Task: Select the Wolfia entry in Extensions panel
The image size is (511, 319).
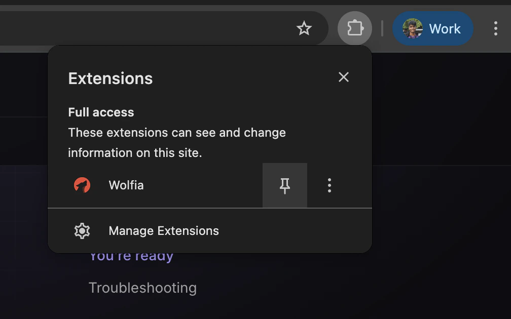Action: 126,185
